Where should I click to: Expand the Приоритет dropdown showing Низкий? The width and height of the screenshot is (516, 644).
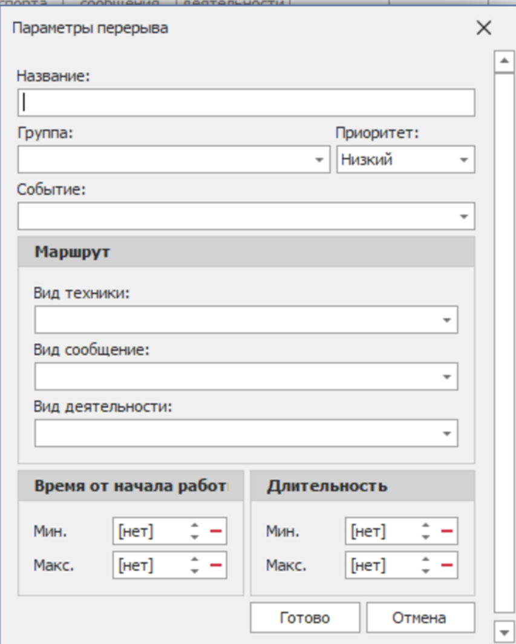[463, 160]
